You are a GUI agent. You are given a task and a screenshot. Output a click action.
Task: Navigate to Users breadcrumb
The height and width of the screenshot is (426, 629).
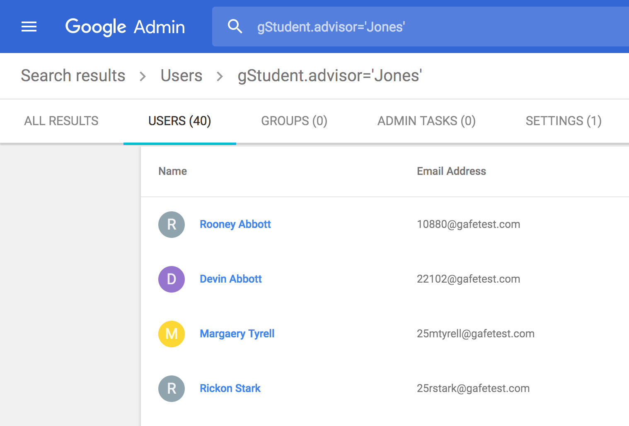tap(181, 76)
